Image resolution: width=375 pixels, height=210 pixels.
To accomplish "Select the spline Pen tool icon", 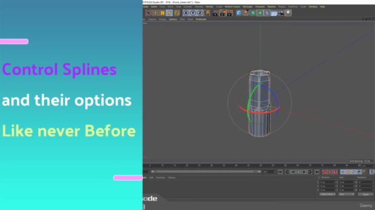I will point(246,13).
